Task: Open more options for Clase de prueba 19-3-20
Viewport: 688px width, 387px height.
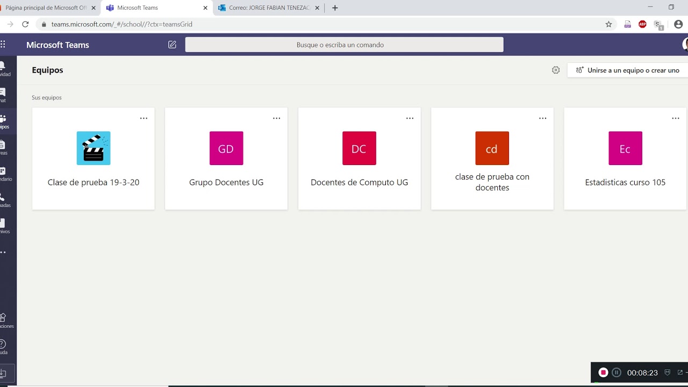Action: click(x=144, y=118)
